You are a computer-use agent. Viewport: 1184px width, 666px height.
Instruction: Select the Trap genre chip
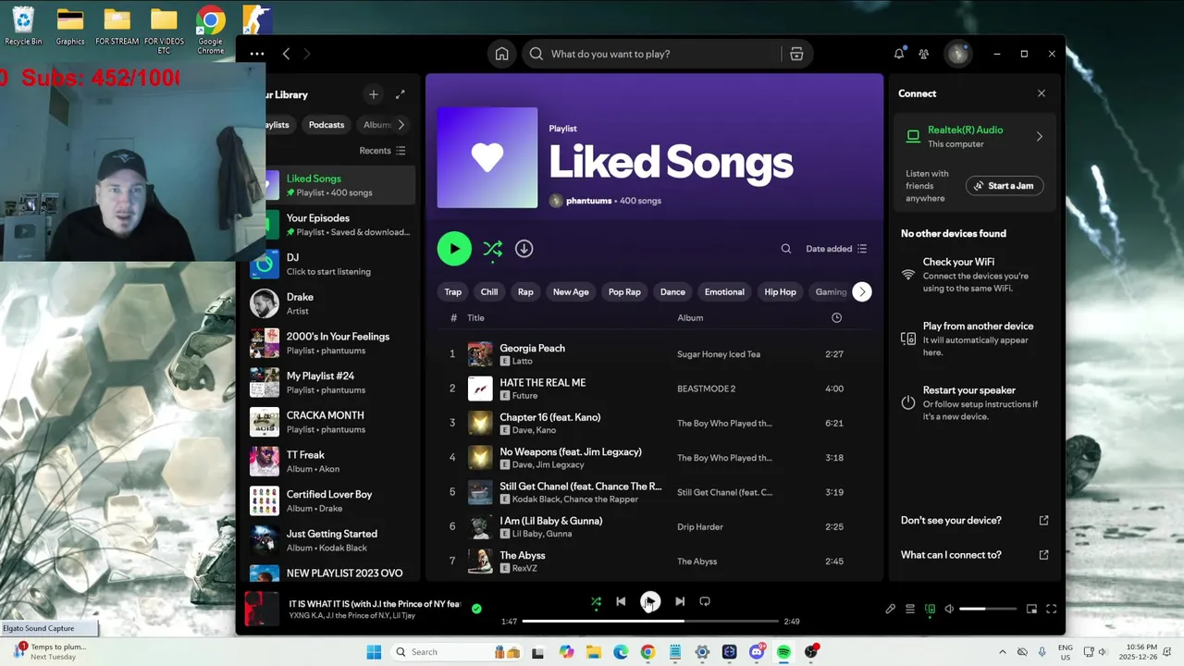pos(453,291)
